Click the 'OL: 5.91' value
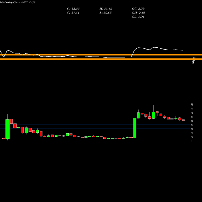This screenshot has height=202, width=202. point(138,17)
